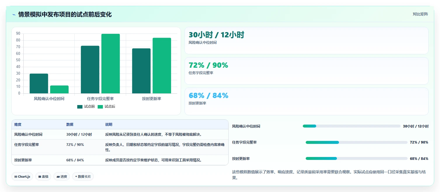Click the 说明 column header
This screenshot has height=192, width=440.
(109, 125)
